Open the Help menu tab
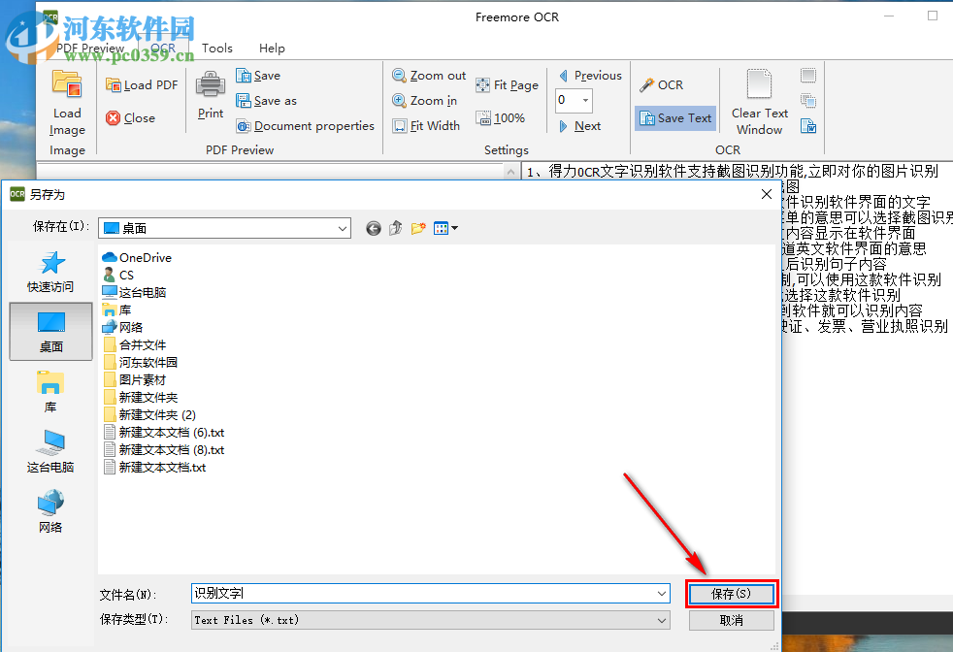Viewport: 953px width, 652px height. pyautogui.click(x=272, y=48)
